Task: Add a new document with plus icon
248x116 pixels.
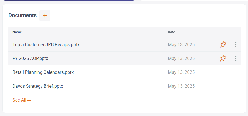Action: 45,16
